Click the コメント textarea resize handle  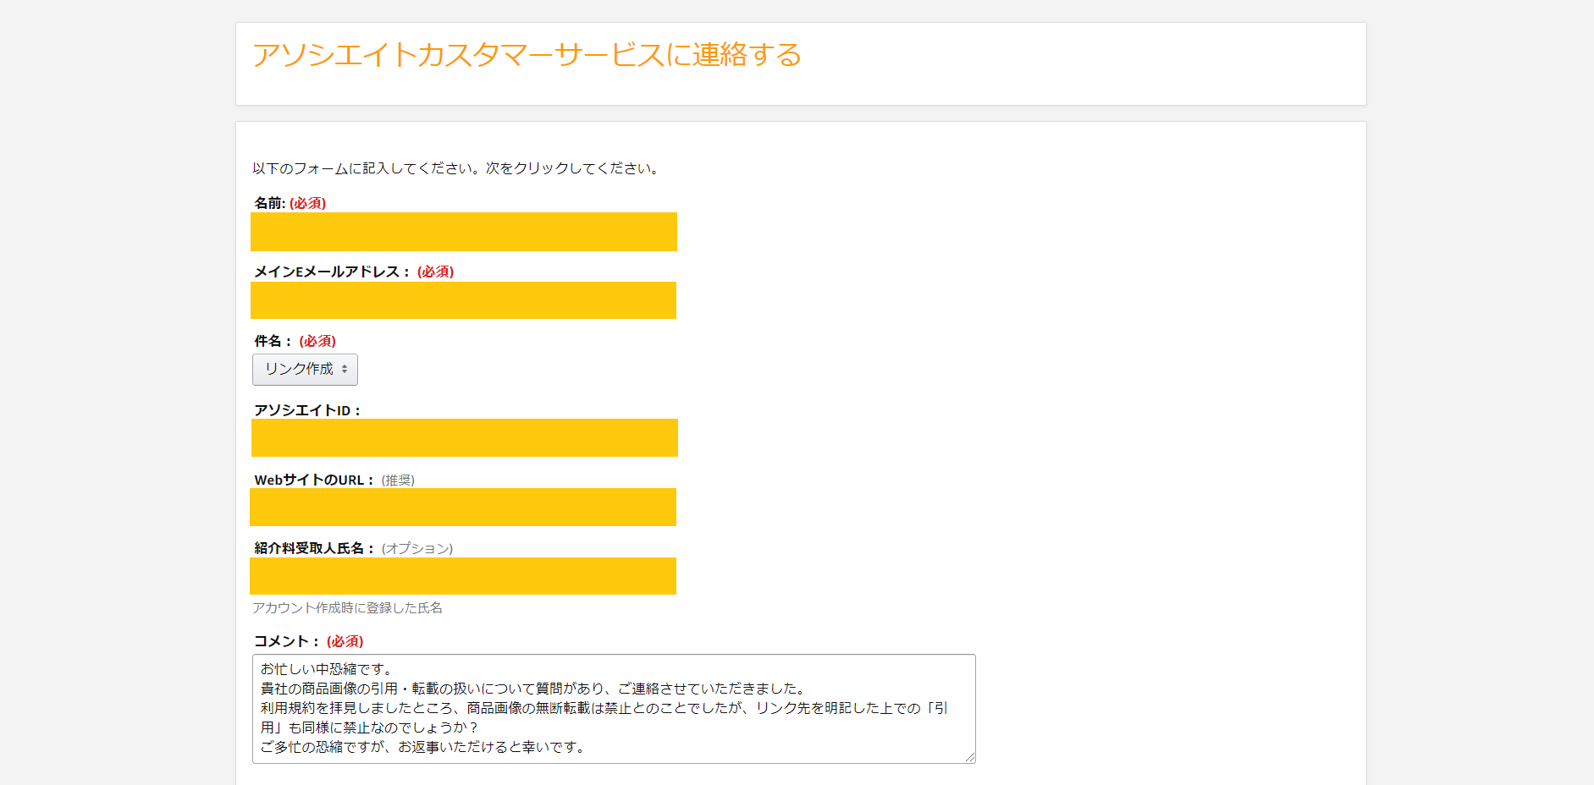970,758
